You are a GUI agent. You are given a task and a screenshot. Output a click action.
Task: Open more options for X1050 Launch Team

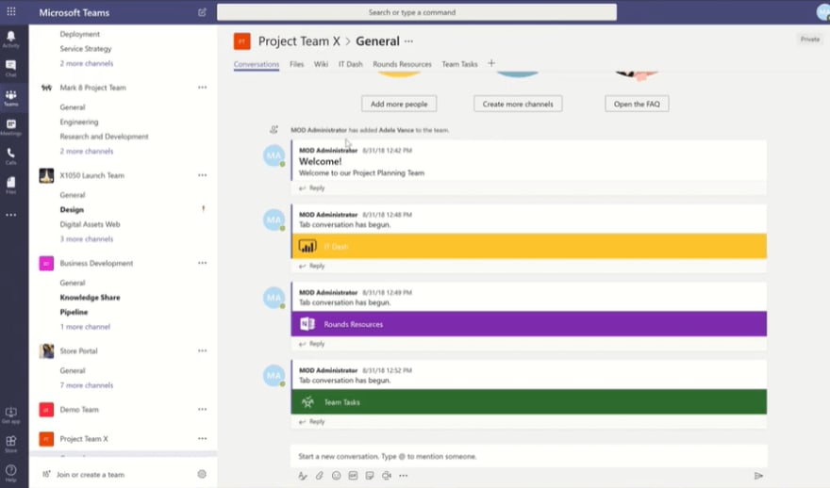(202, 175)
